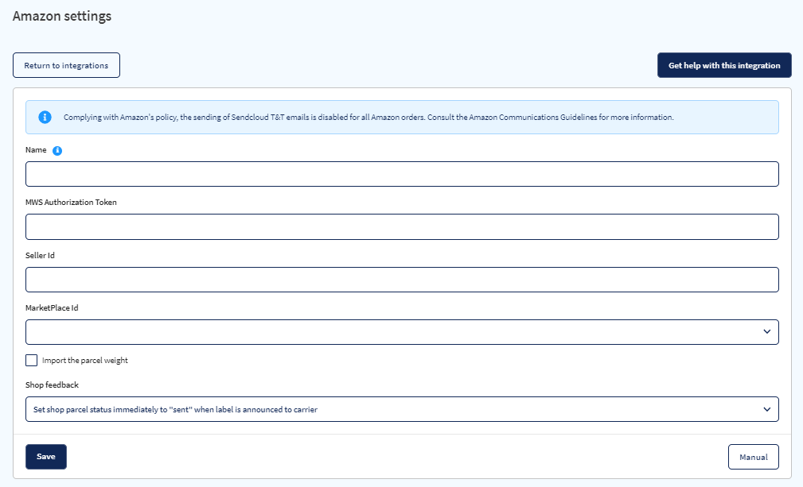Click the Import the parcel weight label text
Viewport: 803px width, 487px height.
(x=85, y=361)
